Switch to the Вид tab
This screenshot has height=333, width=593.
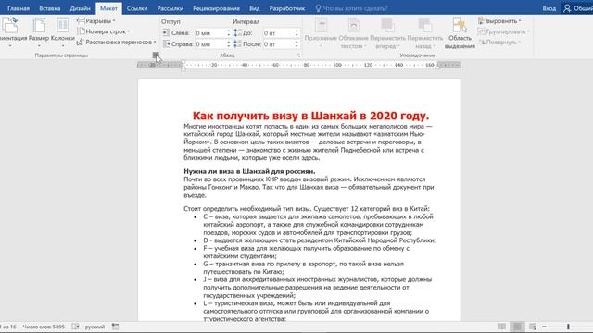[x=255, y=8]
